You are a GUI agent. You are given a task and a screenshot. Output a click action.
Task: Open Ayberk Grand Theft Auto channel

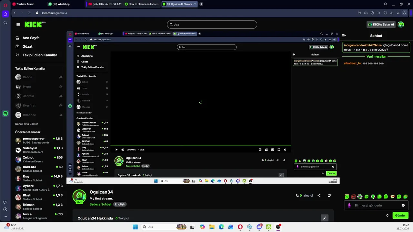39,188
